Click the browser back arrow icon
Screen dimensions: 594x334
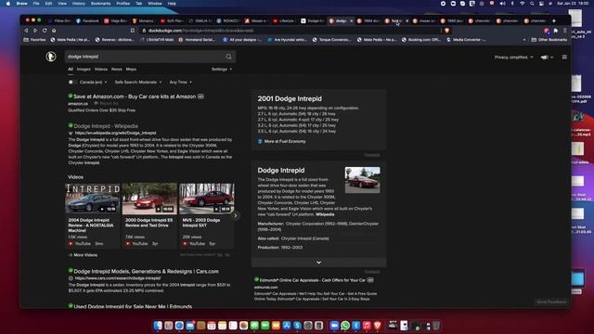point(26,31)
